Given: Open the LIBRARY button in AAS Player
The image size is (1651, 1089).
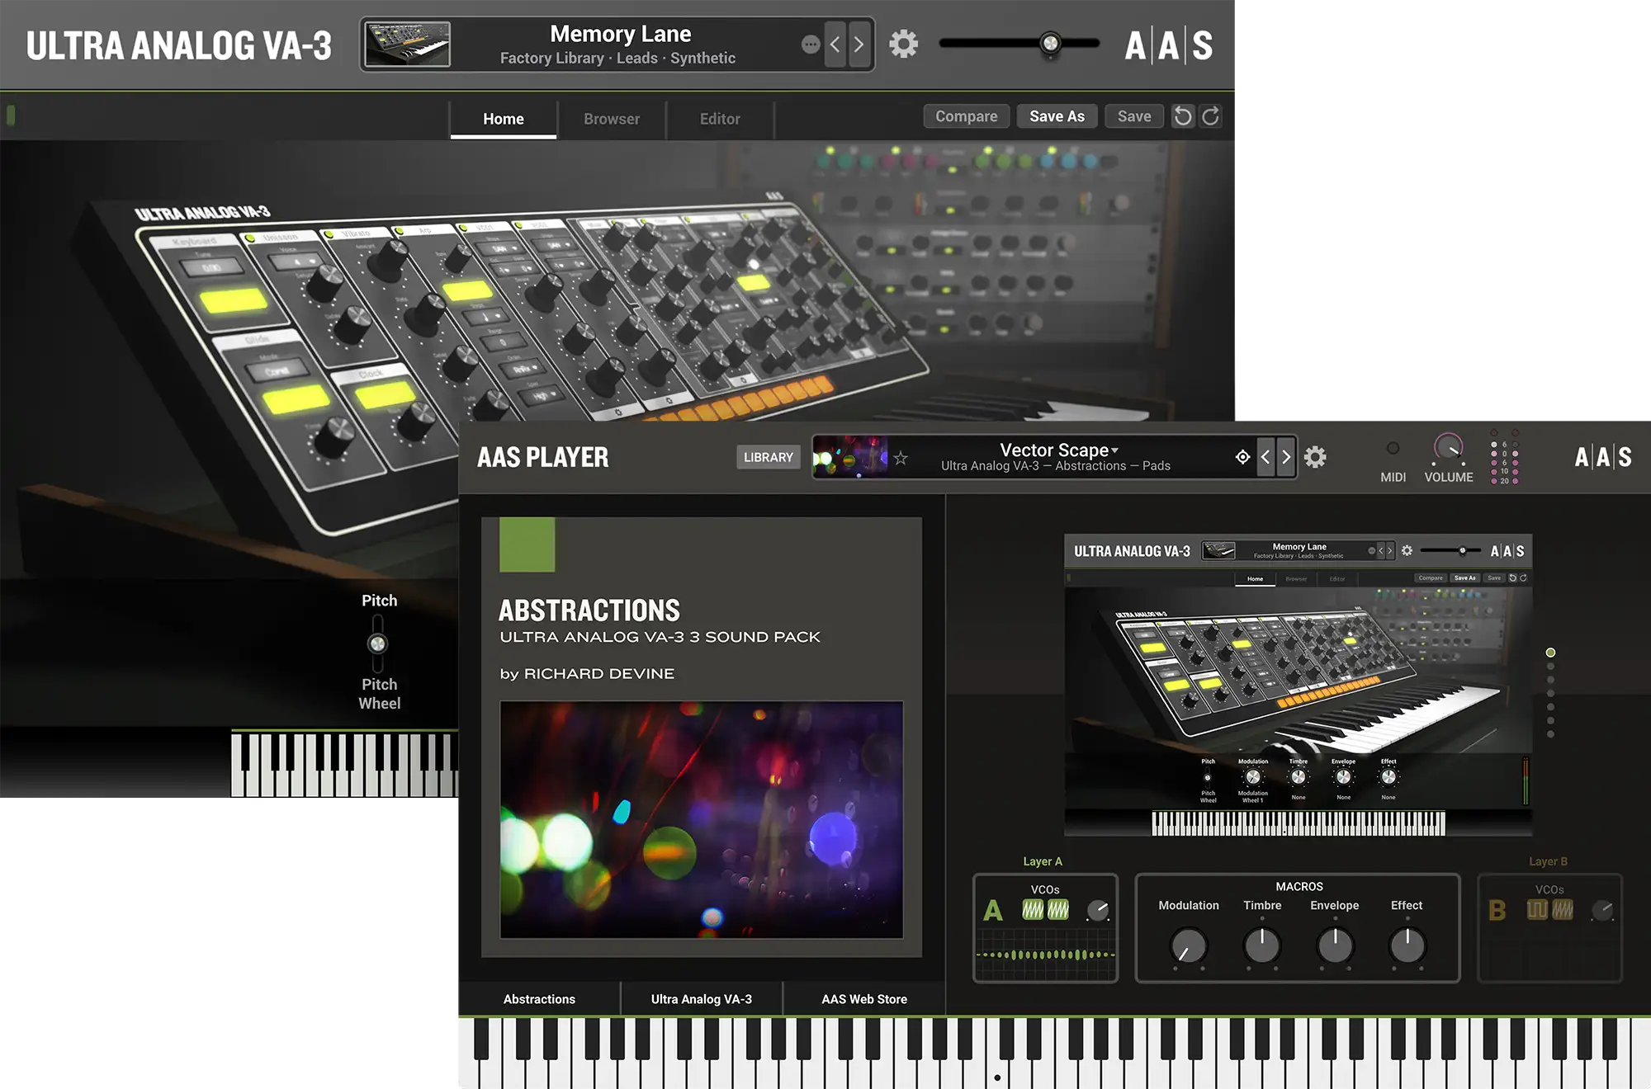Looking at the screenshot, I should [768, 457].
